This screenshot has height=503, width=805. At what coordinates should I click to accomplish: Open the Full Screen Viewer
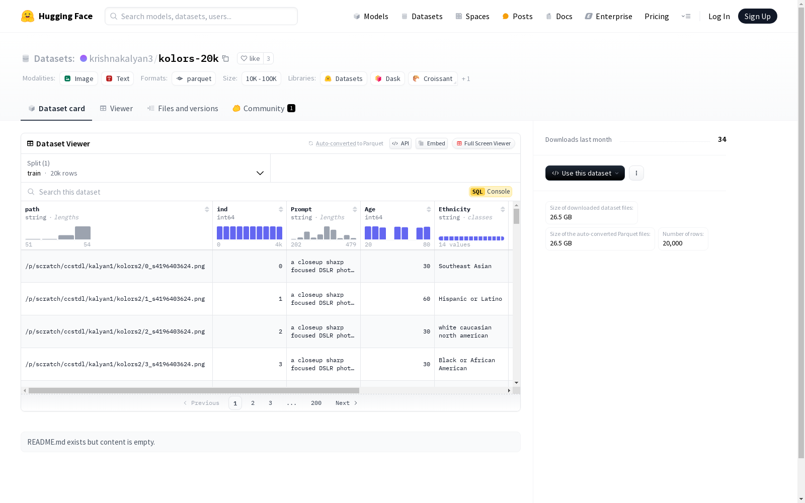coord(484,143)
